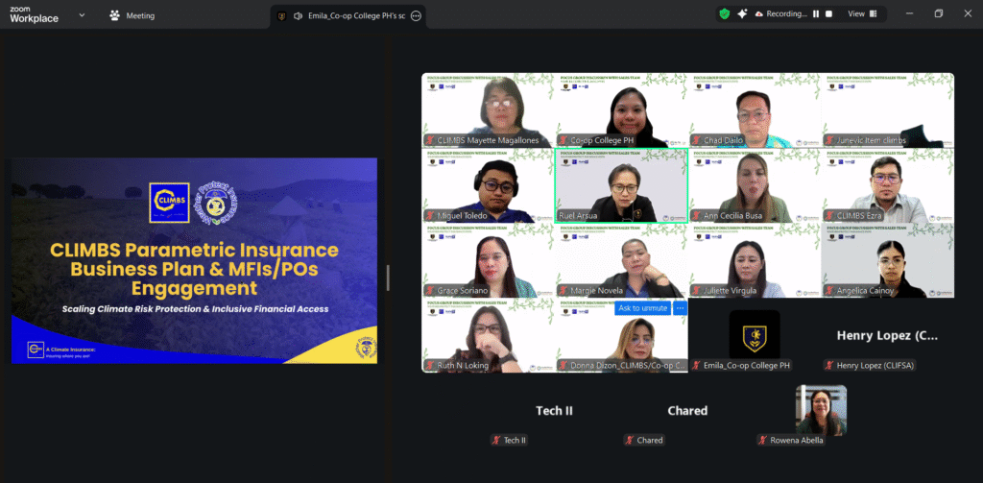983x483 pixels.
Task: Open screen share options ellipsis menu
Action: click(x=416, y=16)
